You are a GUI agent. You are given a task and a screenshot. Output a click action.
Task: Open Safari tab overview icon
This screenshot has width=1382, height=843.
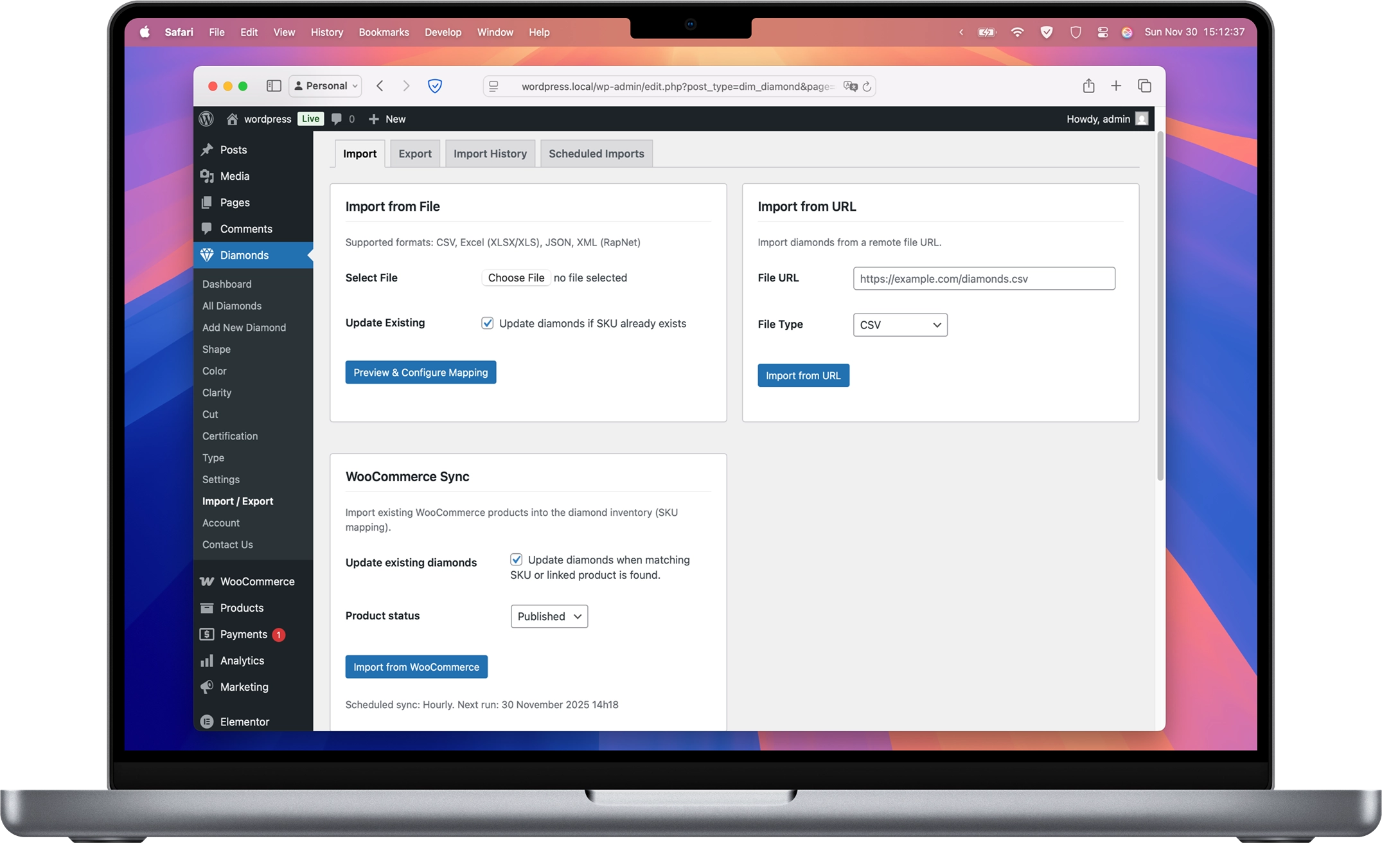point(1144,86)
